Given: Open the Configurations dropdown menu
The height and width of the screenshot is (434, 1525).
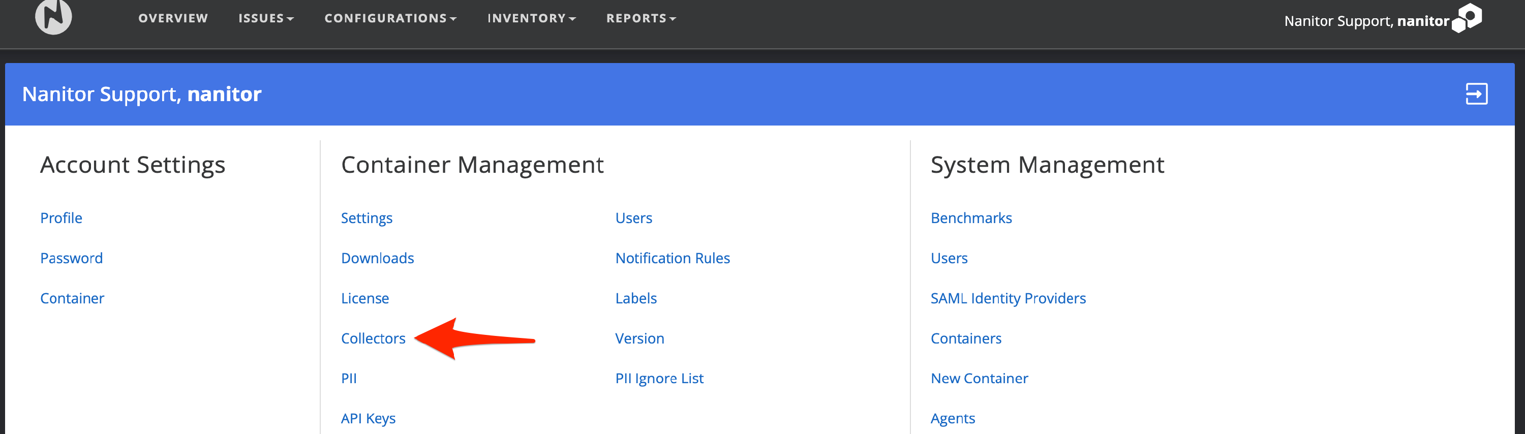Looking at the screenshot, I should 390,18.
